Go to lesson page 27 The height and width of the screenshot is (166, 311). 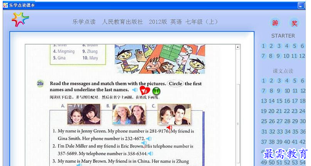tap(279, 121)
